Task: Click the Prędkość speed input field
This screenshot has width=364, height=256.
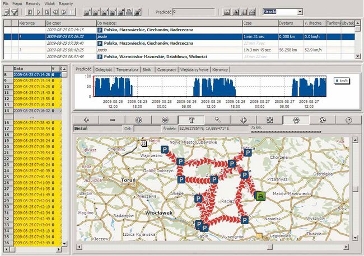Action: coord(192,11)
